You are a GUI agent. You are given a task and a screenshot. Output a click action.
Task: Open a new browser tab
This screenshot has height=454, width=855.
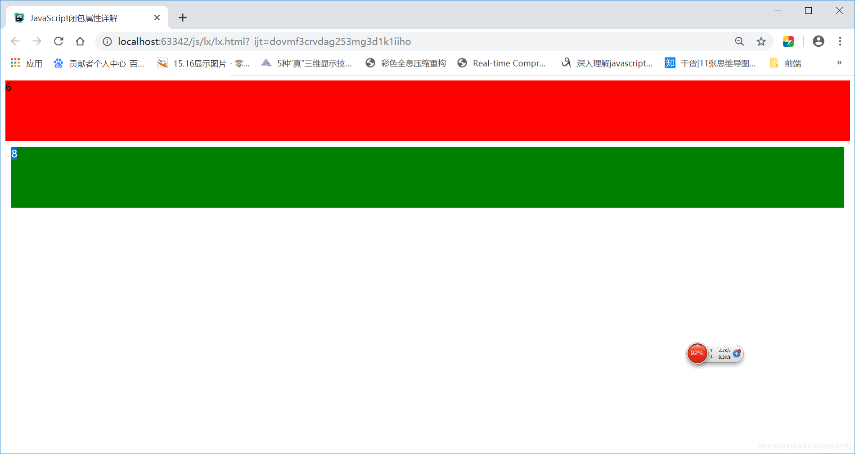pyautogui.click(x=182, y=18)
